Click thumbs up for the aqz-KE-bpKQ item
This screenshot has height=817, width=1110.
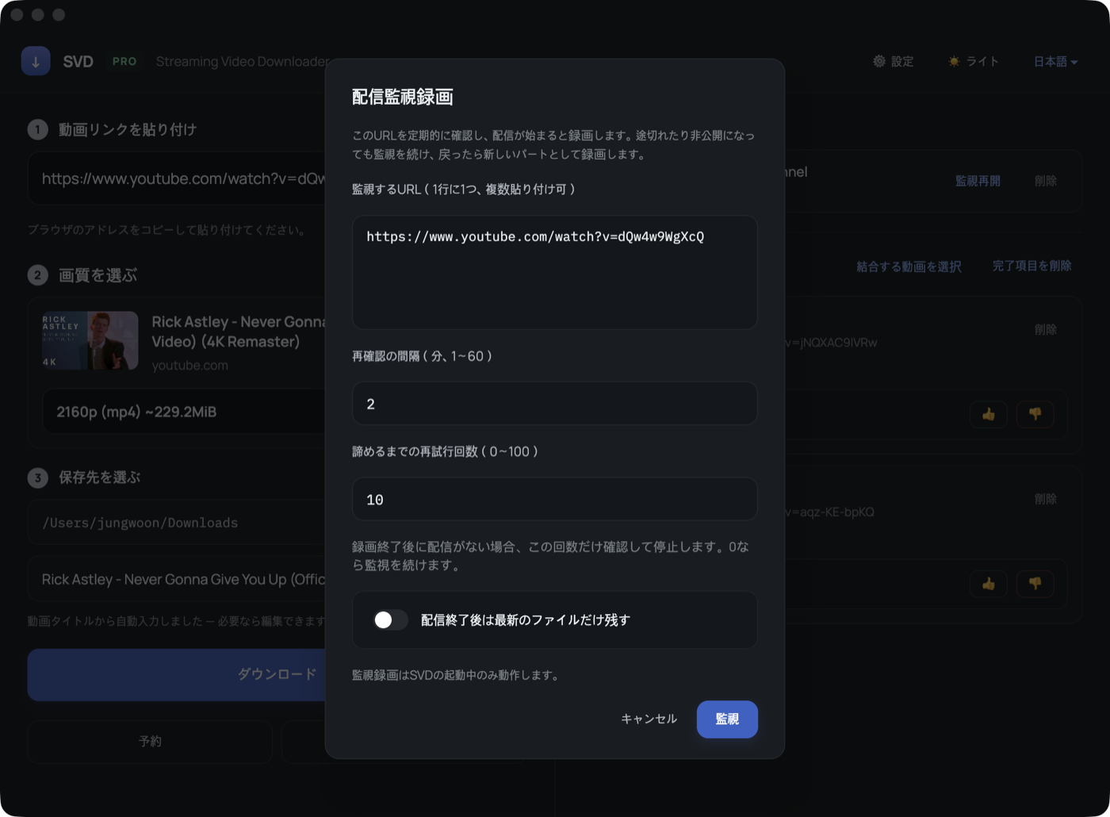[988, 584]
